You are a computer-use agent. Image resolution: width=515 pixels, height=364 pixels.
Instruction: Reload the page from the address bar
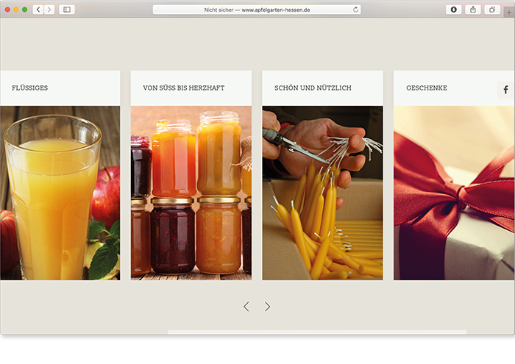[x=356, y=10]
